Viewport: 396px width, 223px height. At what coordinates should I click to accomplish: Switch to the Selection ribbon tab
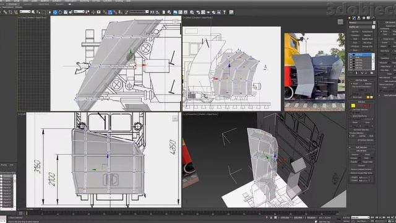pyautogui.click(x=27, y=4)
